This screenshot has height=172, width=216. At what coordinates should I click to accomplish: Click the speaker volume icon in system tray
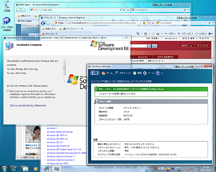pos(196,169)
